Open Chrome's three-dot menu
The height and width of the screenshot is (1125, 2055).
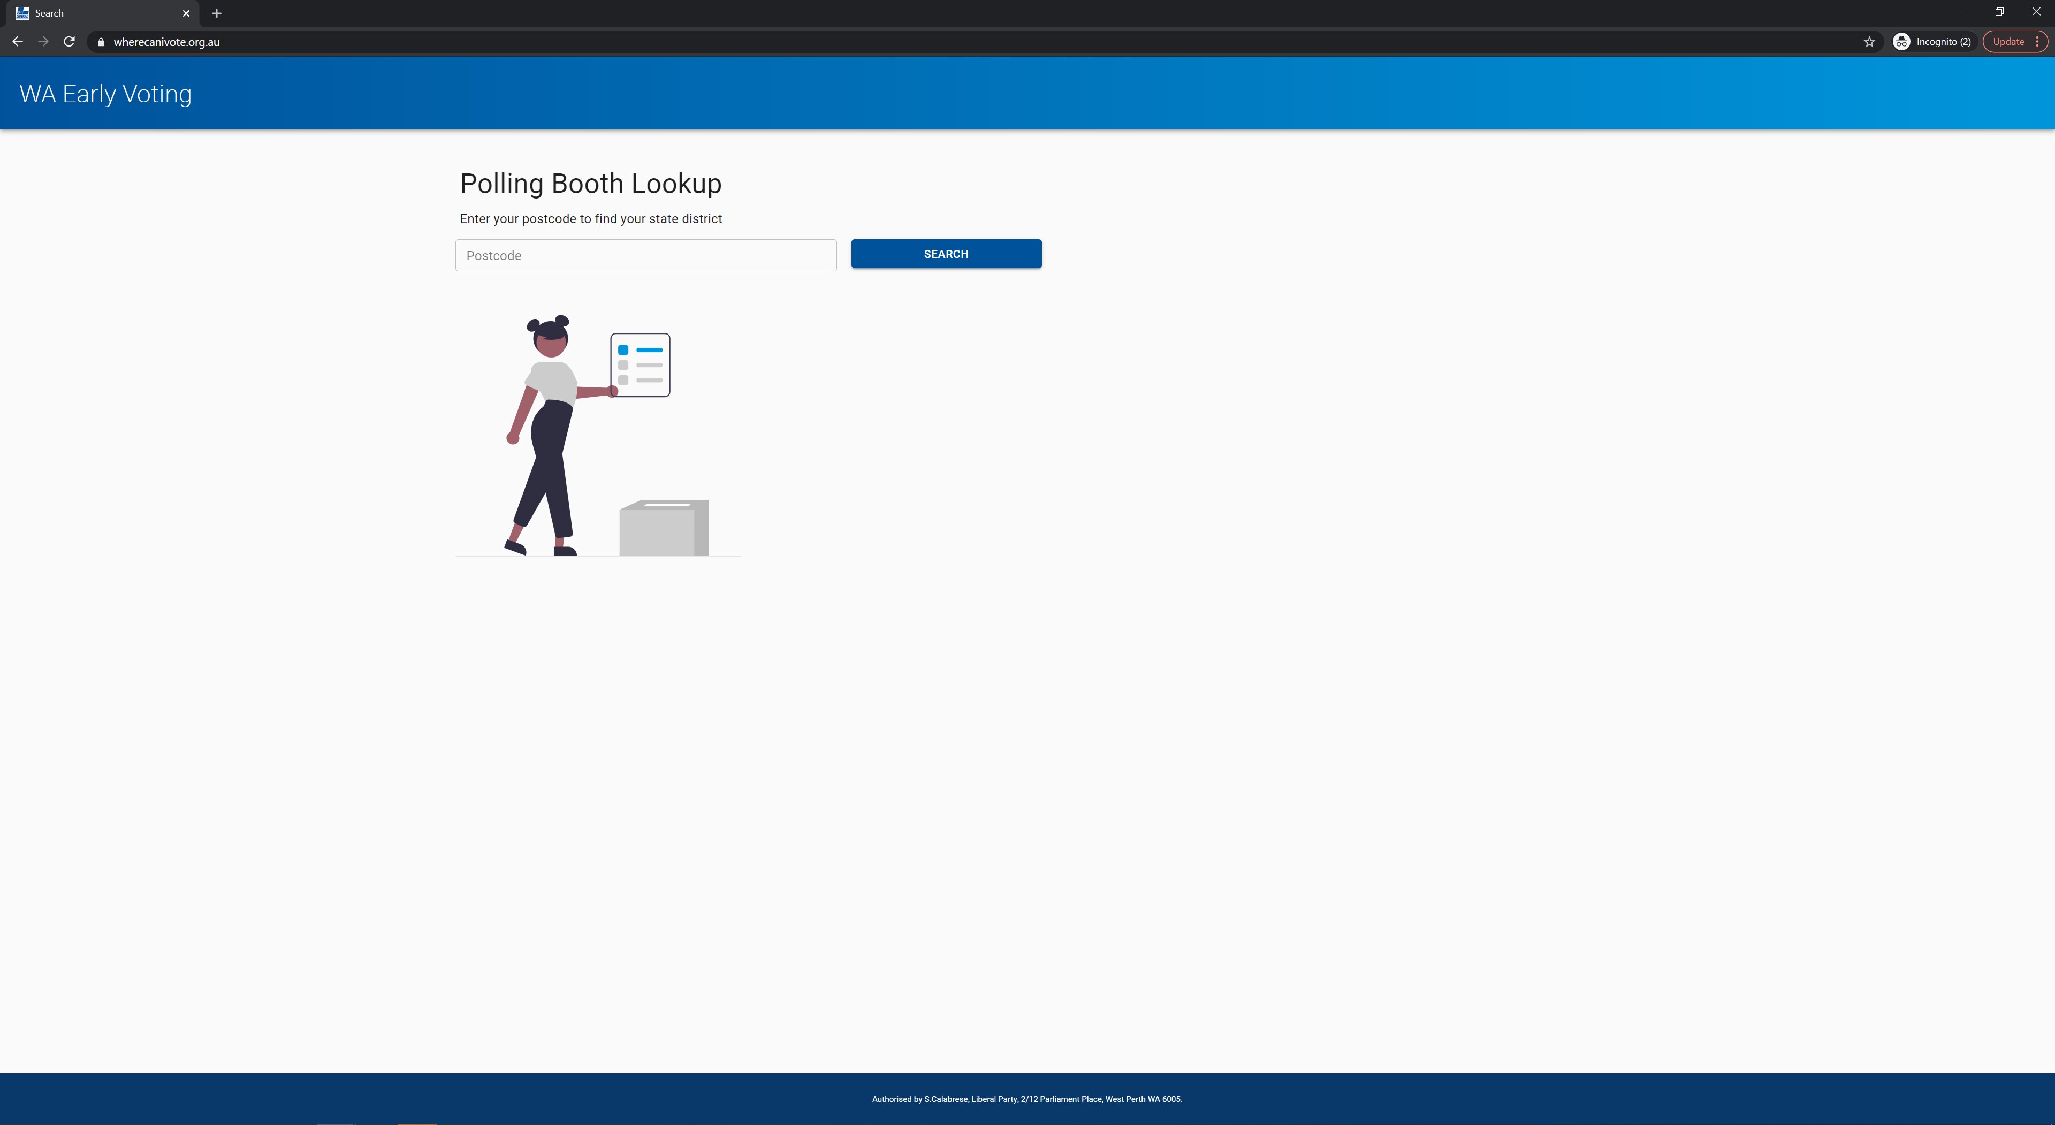tap(2037, 42)
